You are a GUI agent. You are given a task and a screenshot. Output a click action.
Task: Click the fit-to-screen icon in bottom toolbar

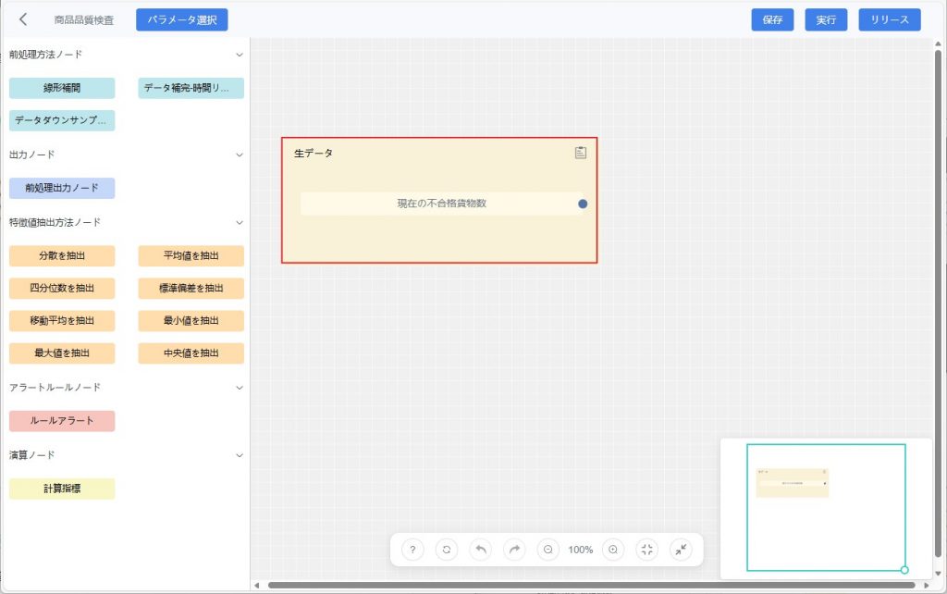point(647,550)
